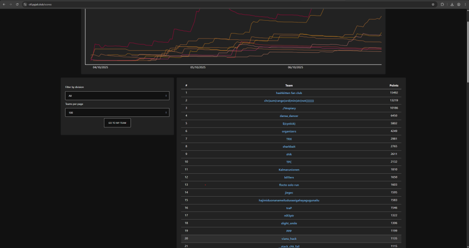Click the flocto solo run team link
Image resolution: width=469 pixels, height=248 pixels.
[x=289, y=185]
